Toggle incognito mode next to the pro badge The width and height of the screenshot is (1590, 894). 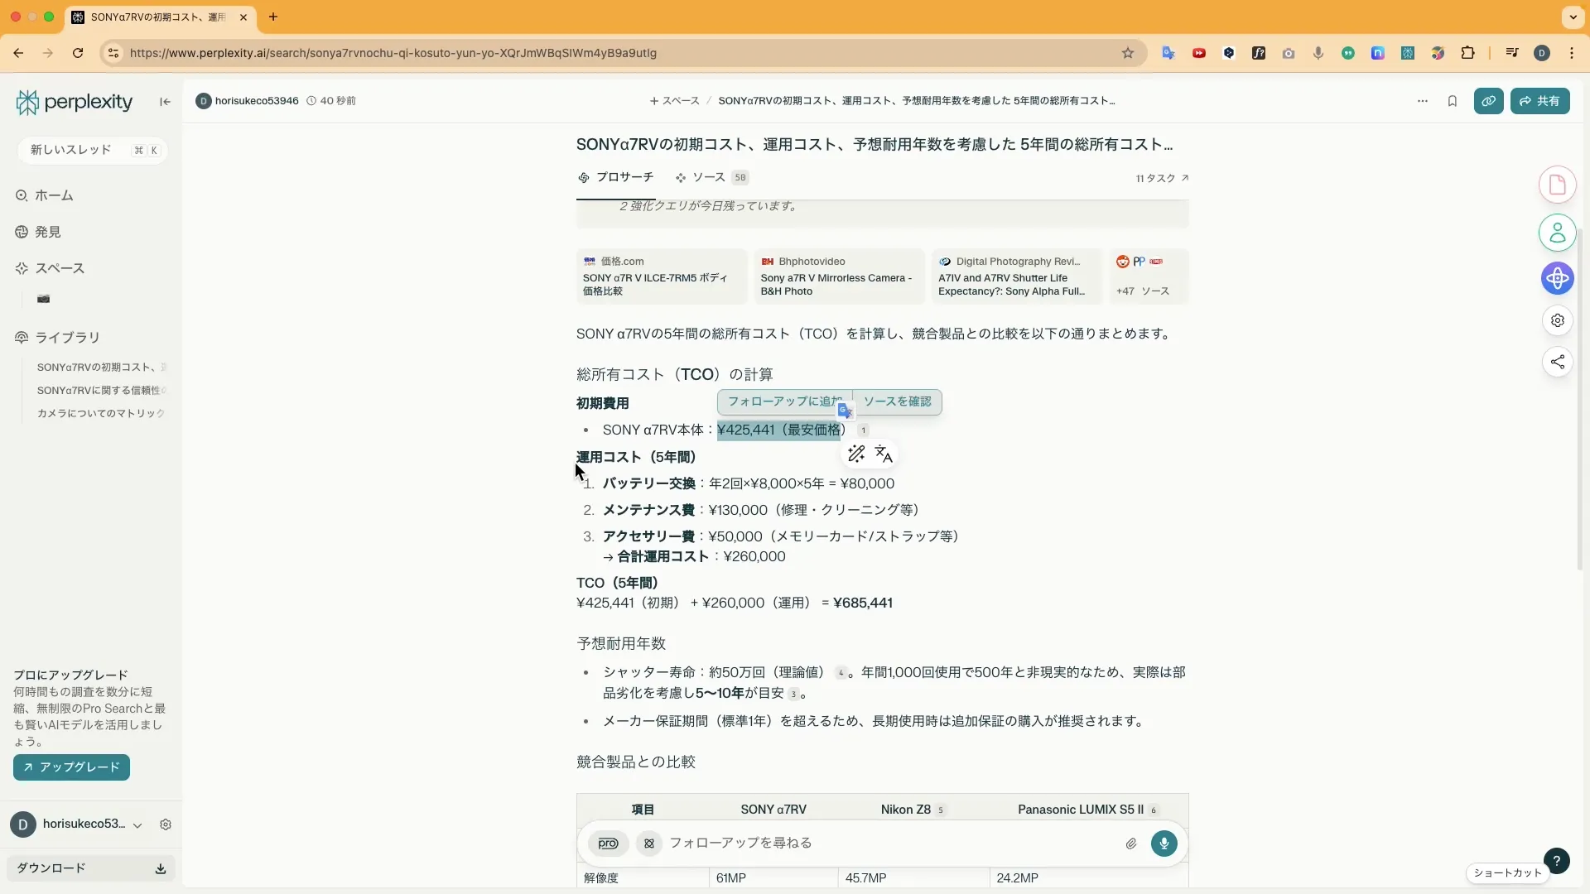(648, 844)
